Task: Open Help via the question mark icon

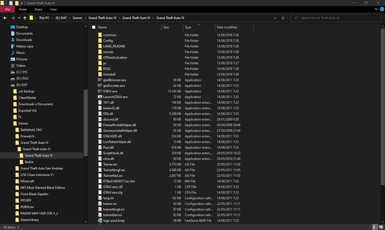Action: coord(382,9)
